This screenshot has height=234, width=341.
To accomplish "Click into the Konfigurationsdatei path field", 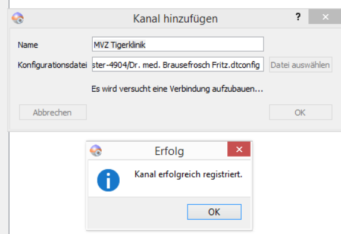I will [178, 64].
